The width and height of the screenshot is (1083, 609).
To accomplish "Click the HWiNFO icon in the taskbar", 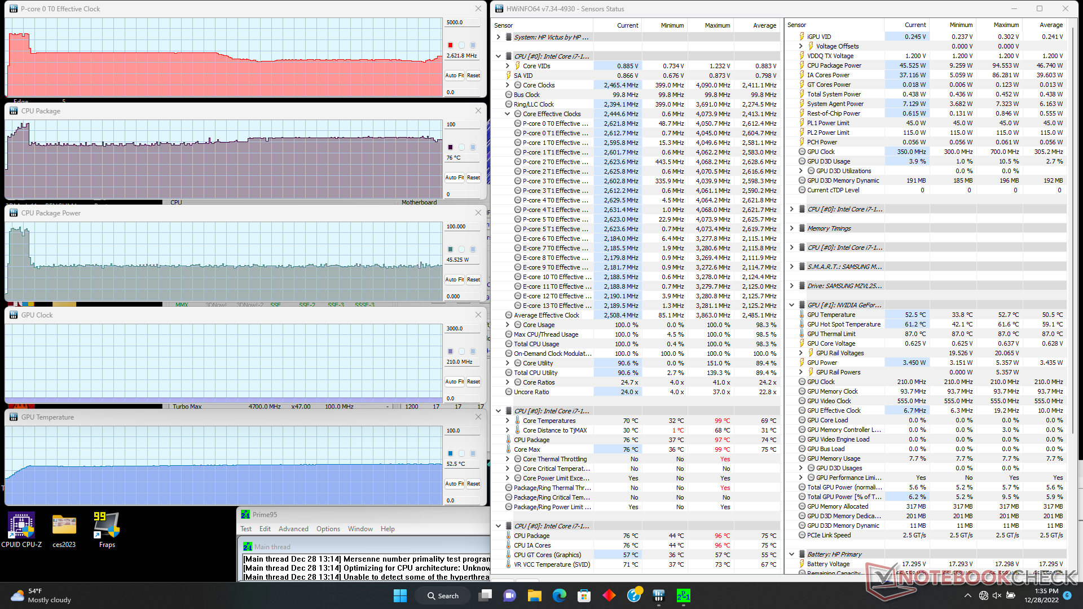I will pos(658,595).
